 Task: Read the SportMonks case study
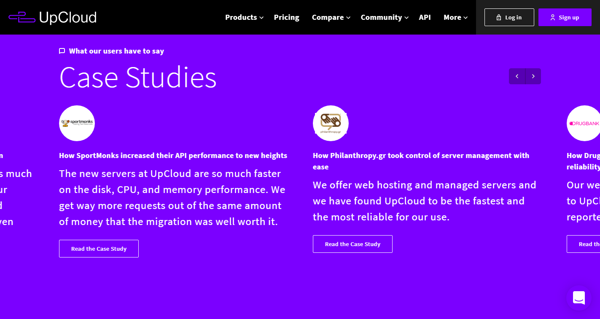[99, 249]
